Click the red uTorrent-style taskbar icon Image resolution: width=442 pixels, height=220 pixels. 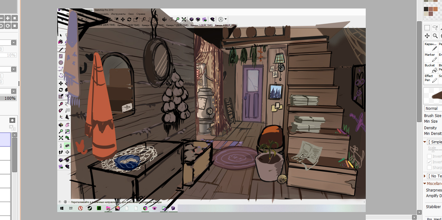point(80,208)
